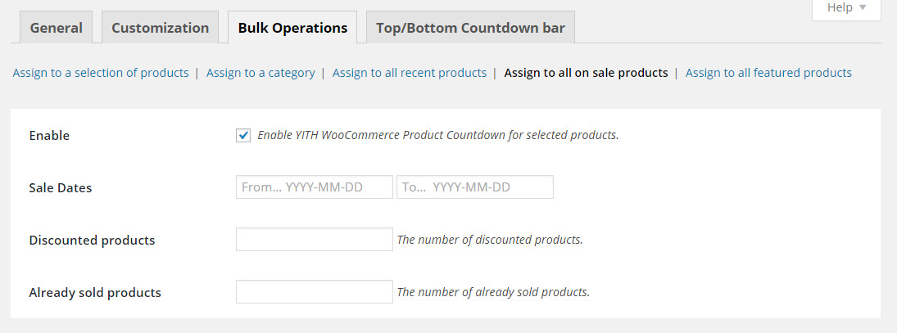Open the Customization tab
The height and width of the screenshot is (333, 897).
pos(161,28)
